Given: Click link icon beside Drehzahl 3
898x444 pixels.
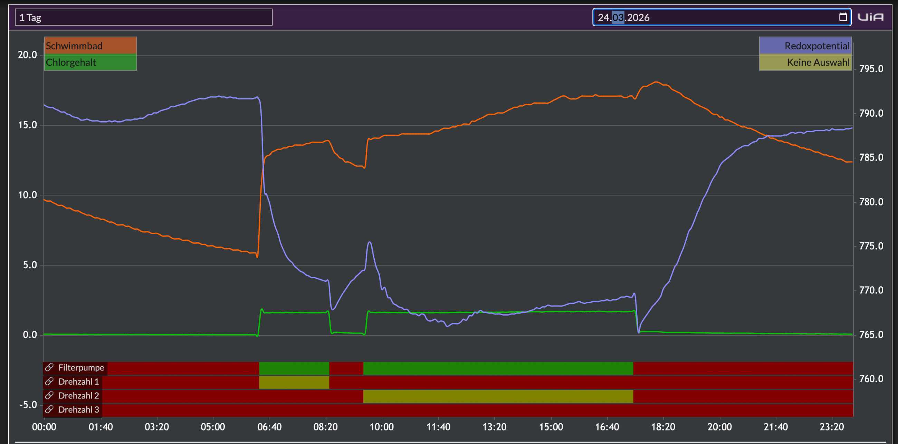Looking at the screenshot, I should (49, 409).
